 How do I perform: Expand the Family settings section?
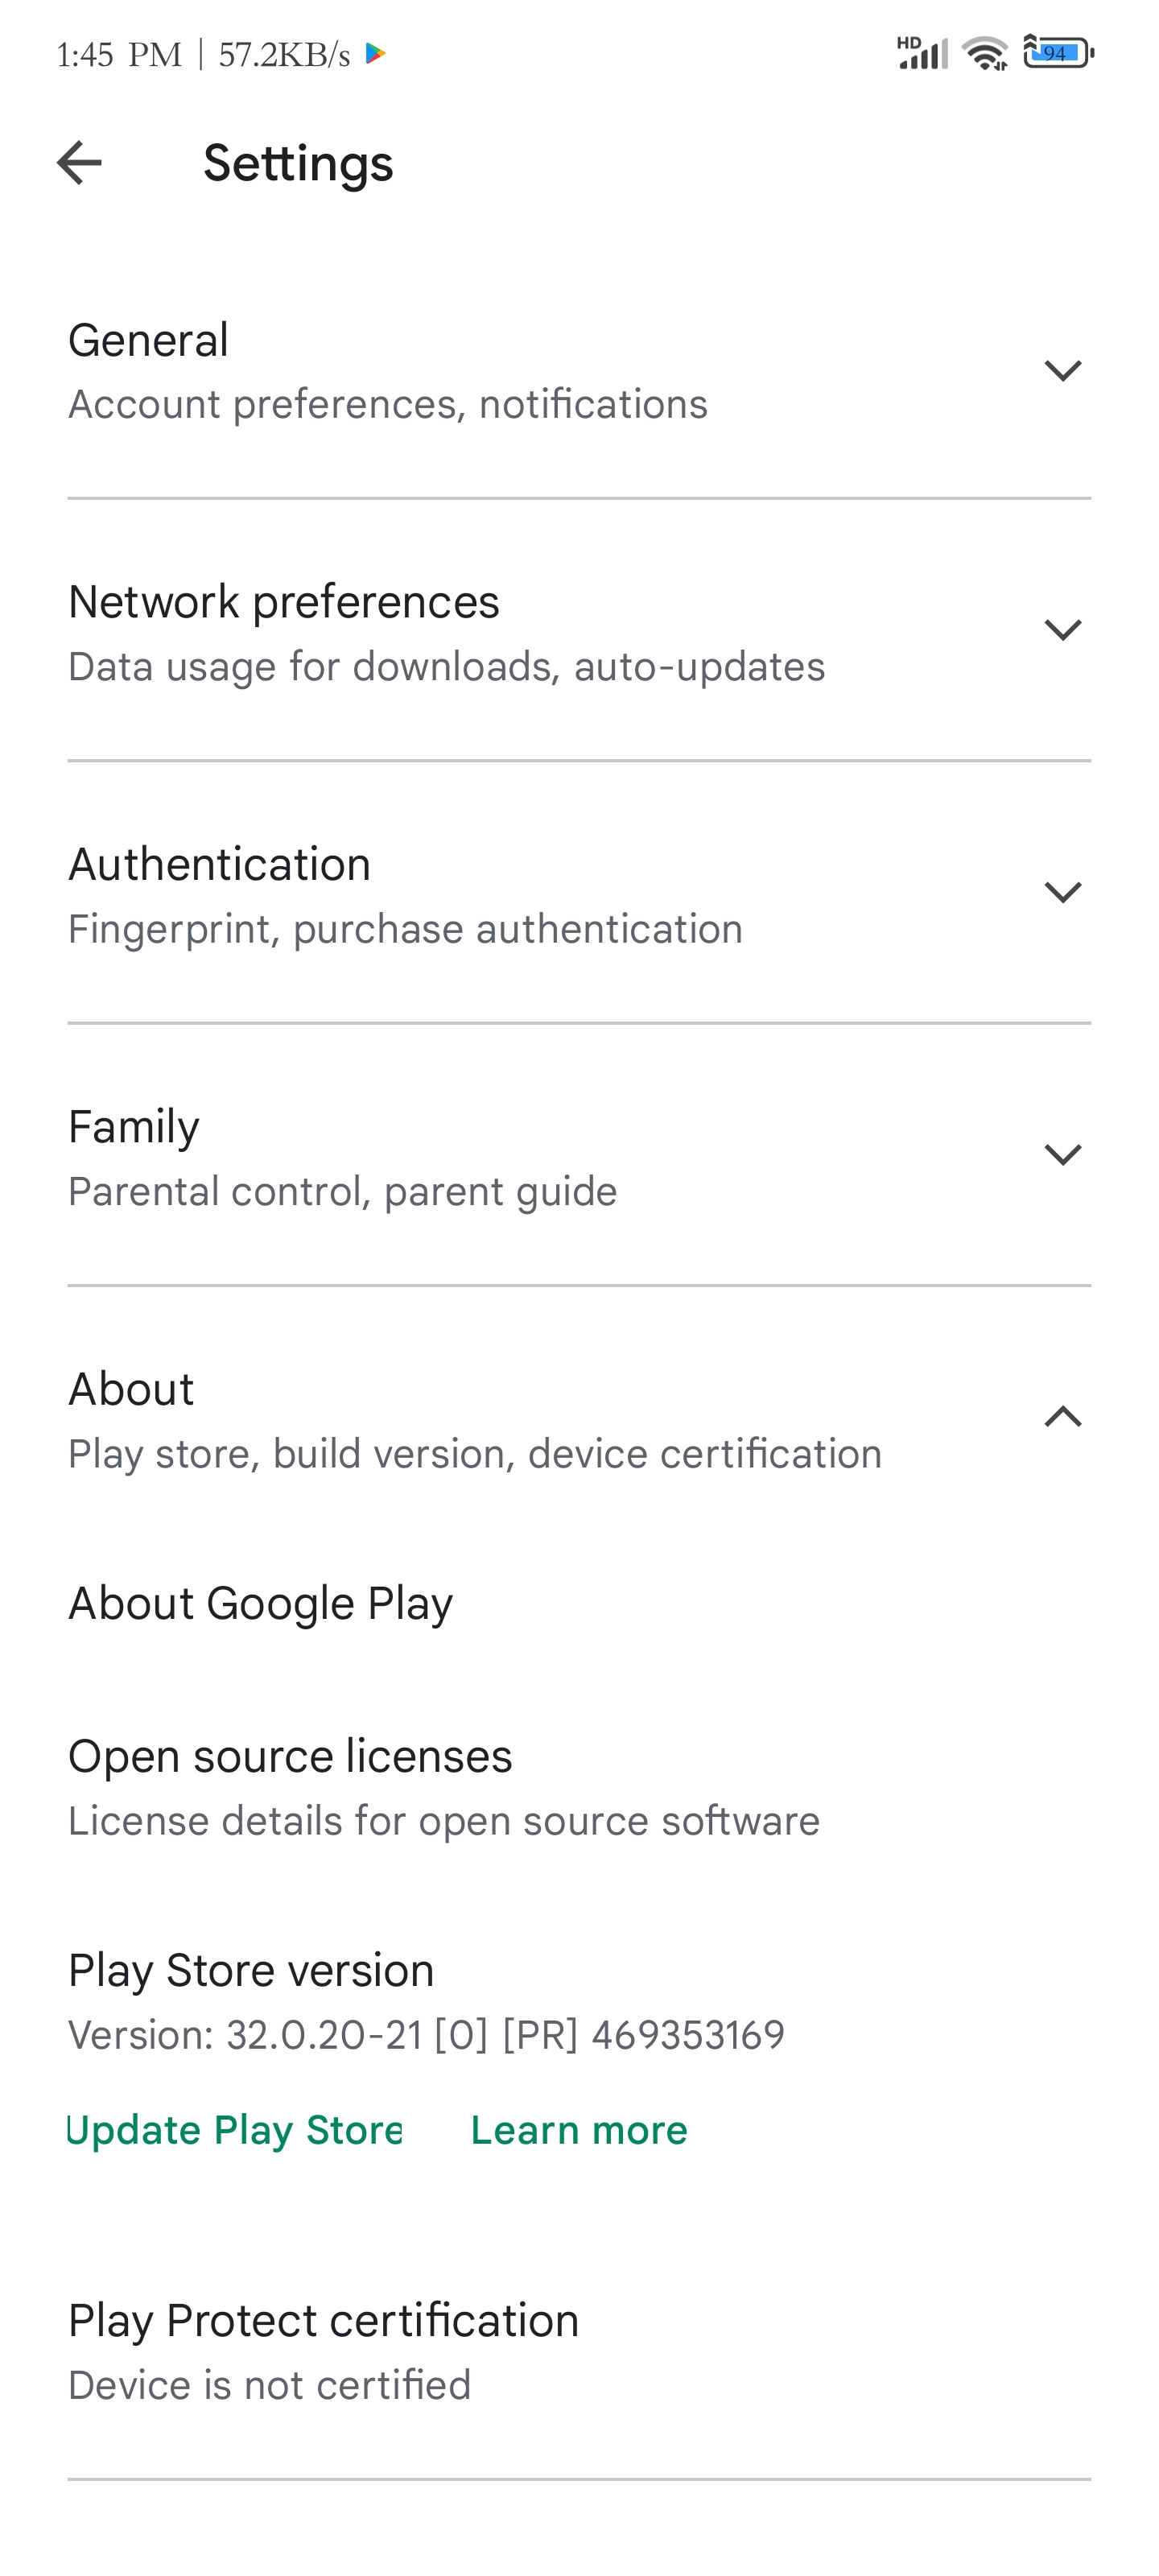pyautogui.click(x=1062, y=1154)
